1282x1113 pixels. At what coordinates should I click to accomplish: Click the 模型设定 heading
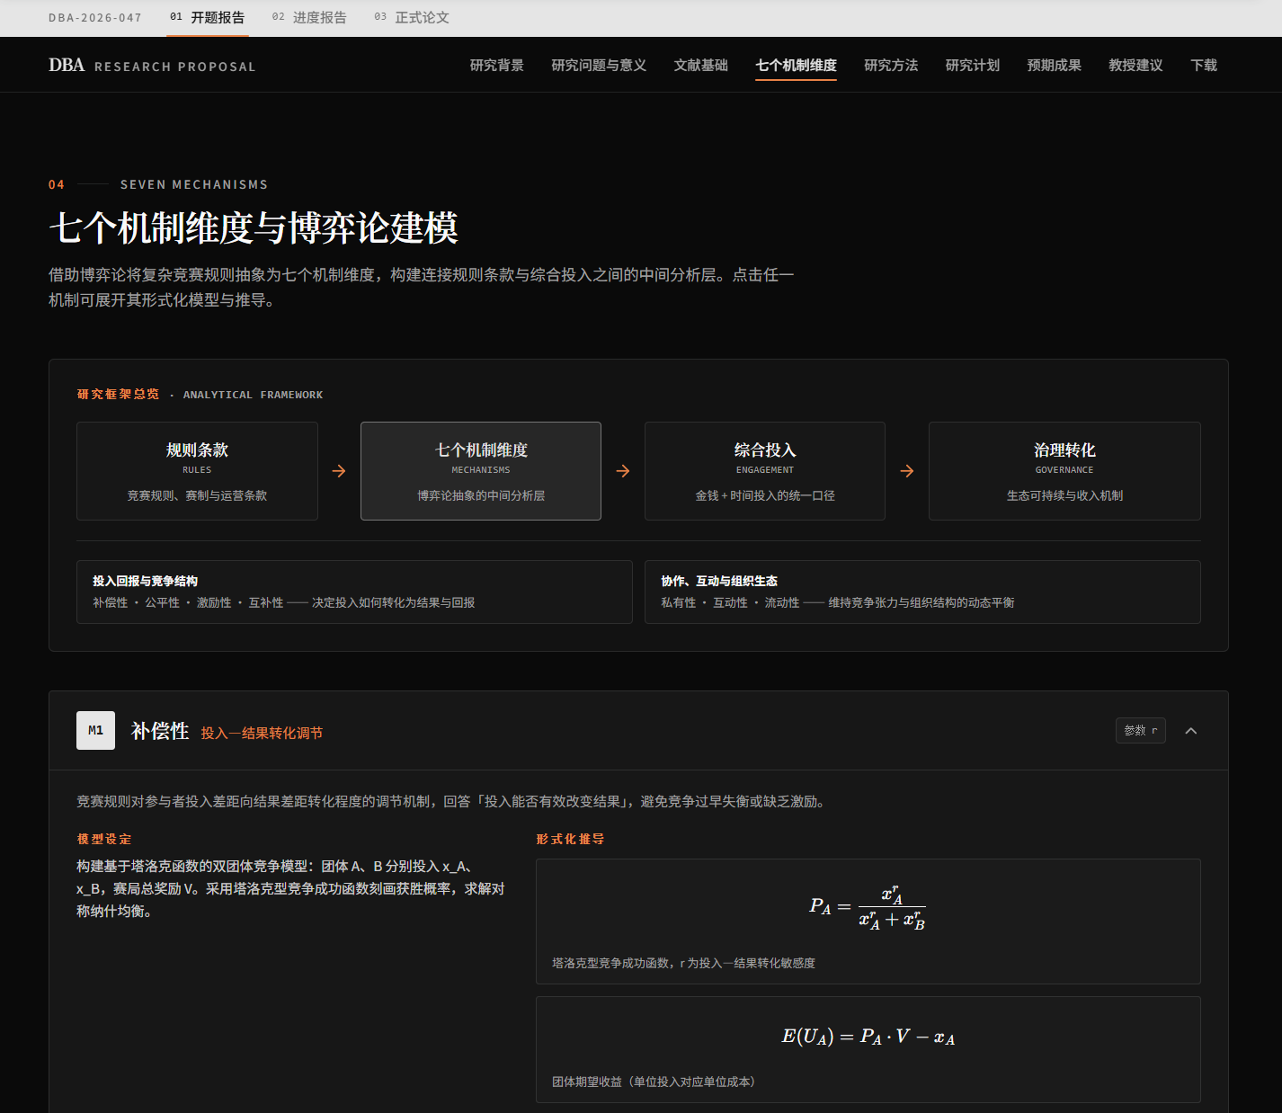104,839
